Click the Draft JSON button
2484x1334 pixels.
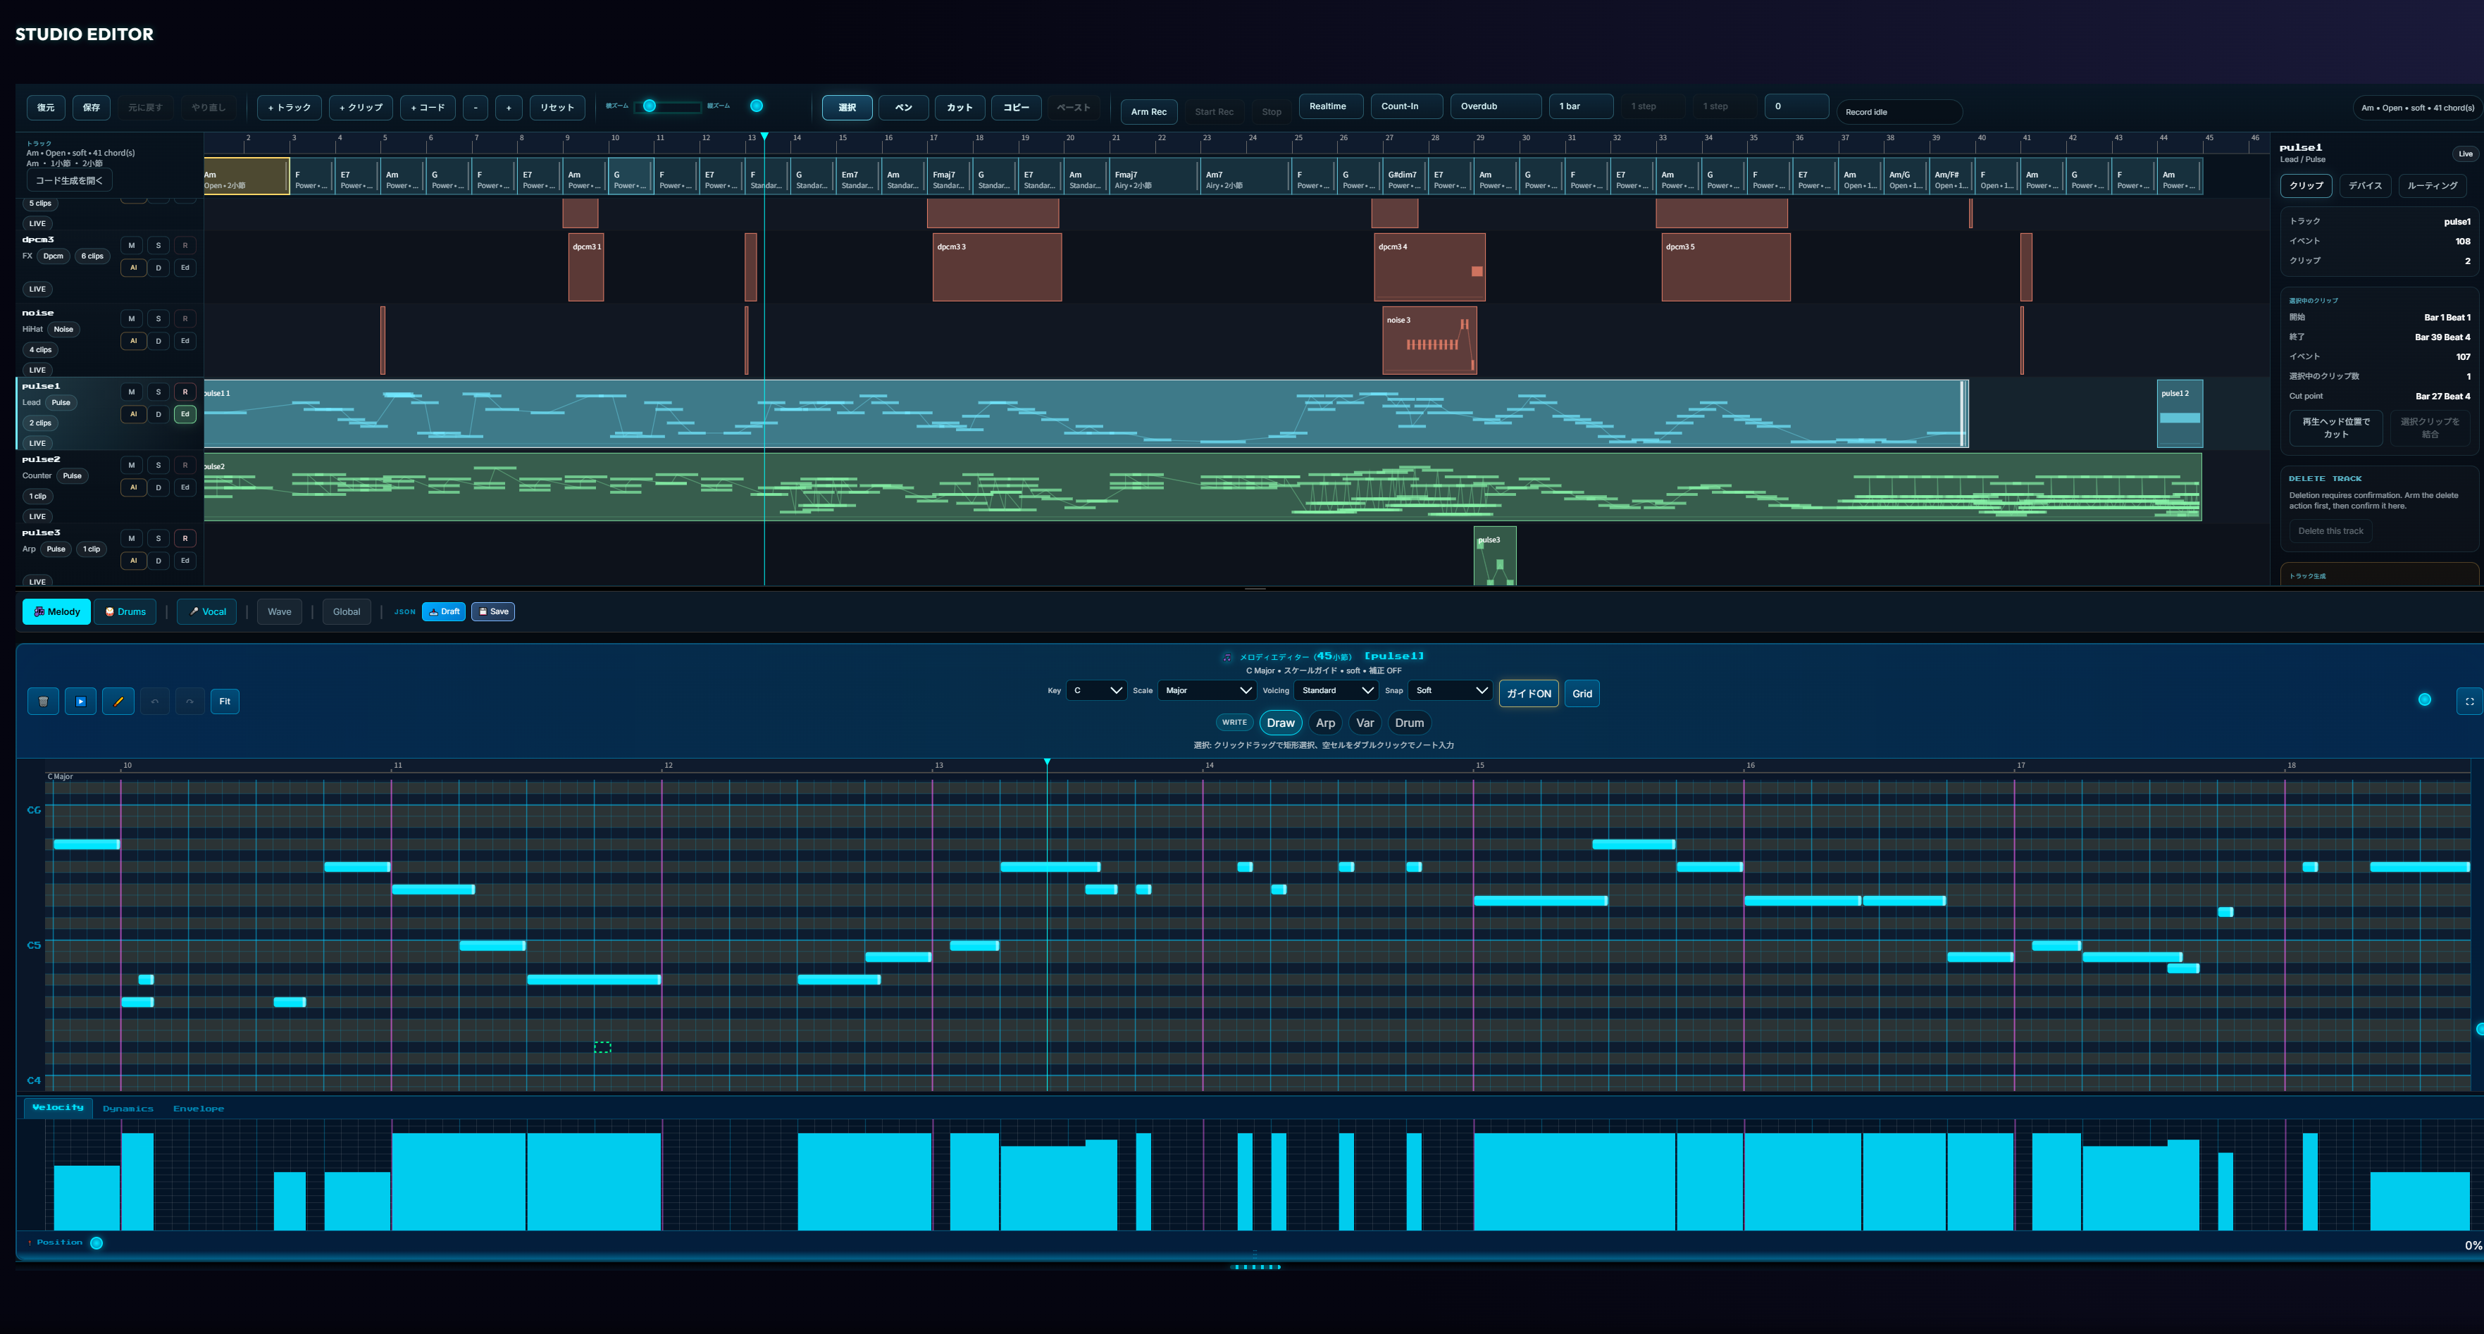(x=444, y=611)
